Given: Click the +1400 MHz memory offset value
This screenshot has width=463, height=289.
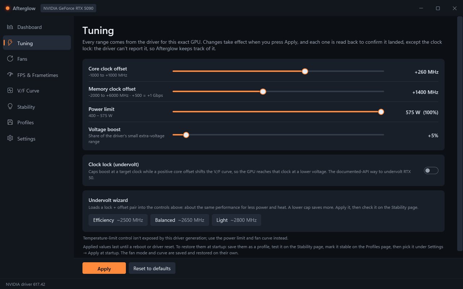Looking at the screenshot, I should 425,92.
